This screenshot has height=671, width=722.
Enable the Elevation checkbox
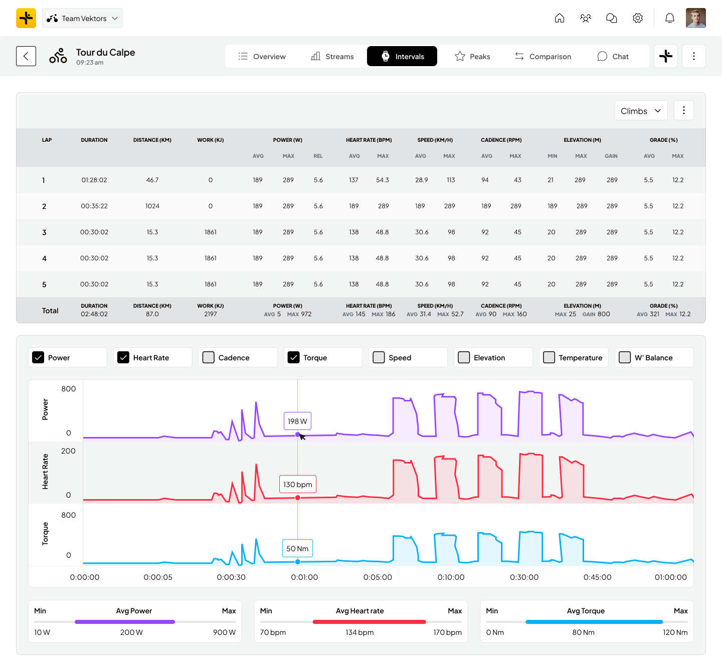(464, 357)
